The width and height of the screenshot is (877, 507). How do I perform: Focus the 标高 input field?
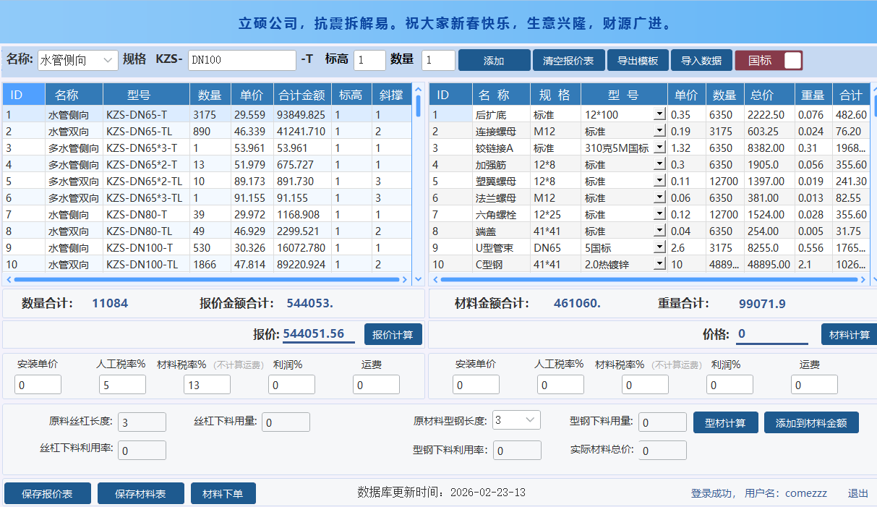tap(369, 60)
